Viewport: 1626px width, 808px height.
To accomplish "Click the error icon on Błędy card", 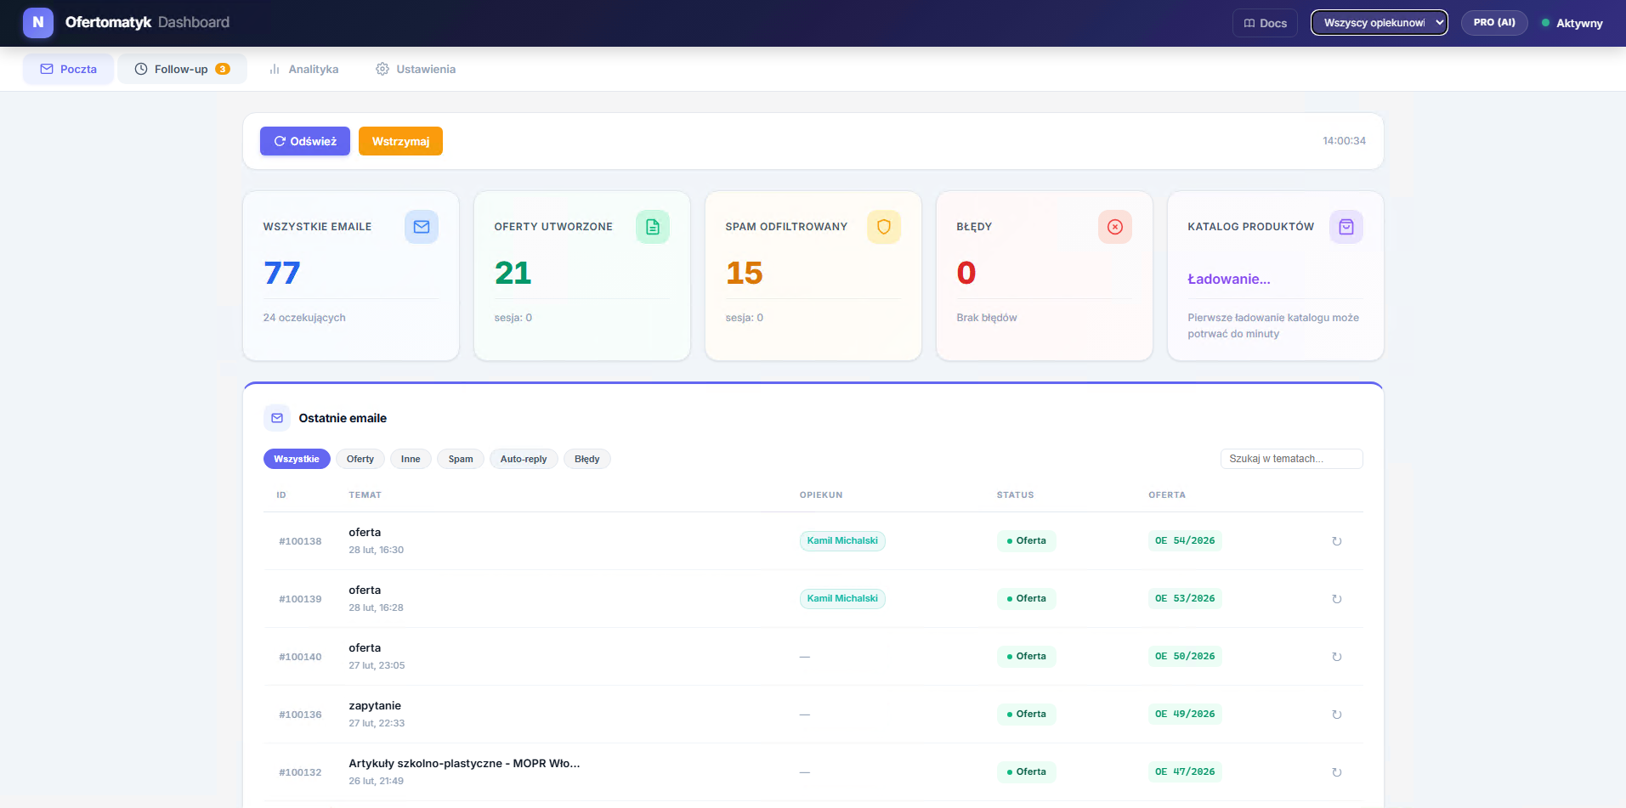I will 1114,227.
